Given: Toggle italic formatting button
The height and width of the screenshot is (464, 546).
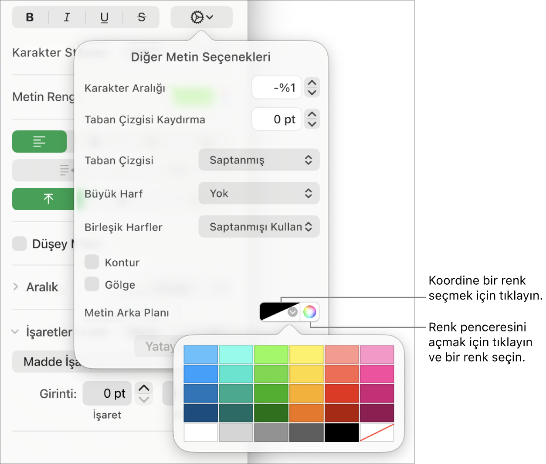Looking at the screenshot, I should coord(67,17).
